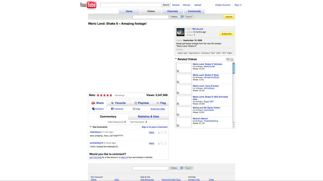This screenshot has width=323, height=181.
Task: Open the thumbnail of 'Shake It! Boss'
Action: (184, 79)
